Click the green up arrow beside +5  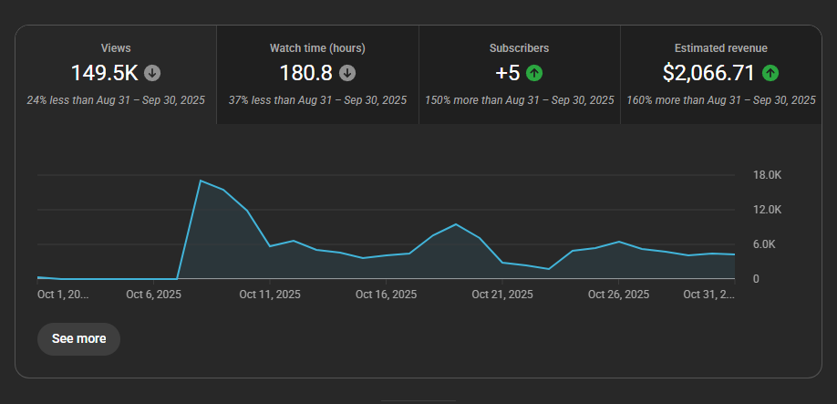point(534,73)
